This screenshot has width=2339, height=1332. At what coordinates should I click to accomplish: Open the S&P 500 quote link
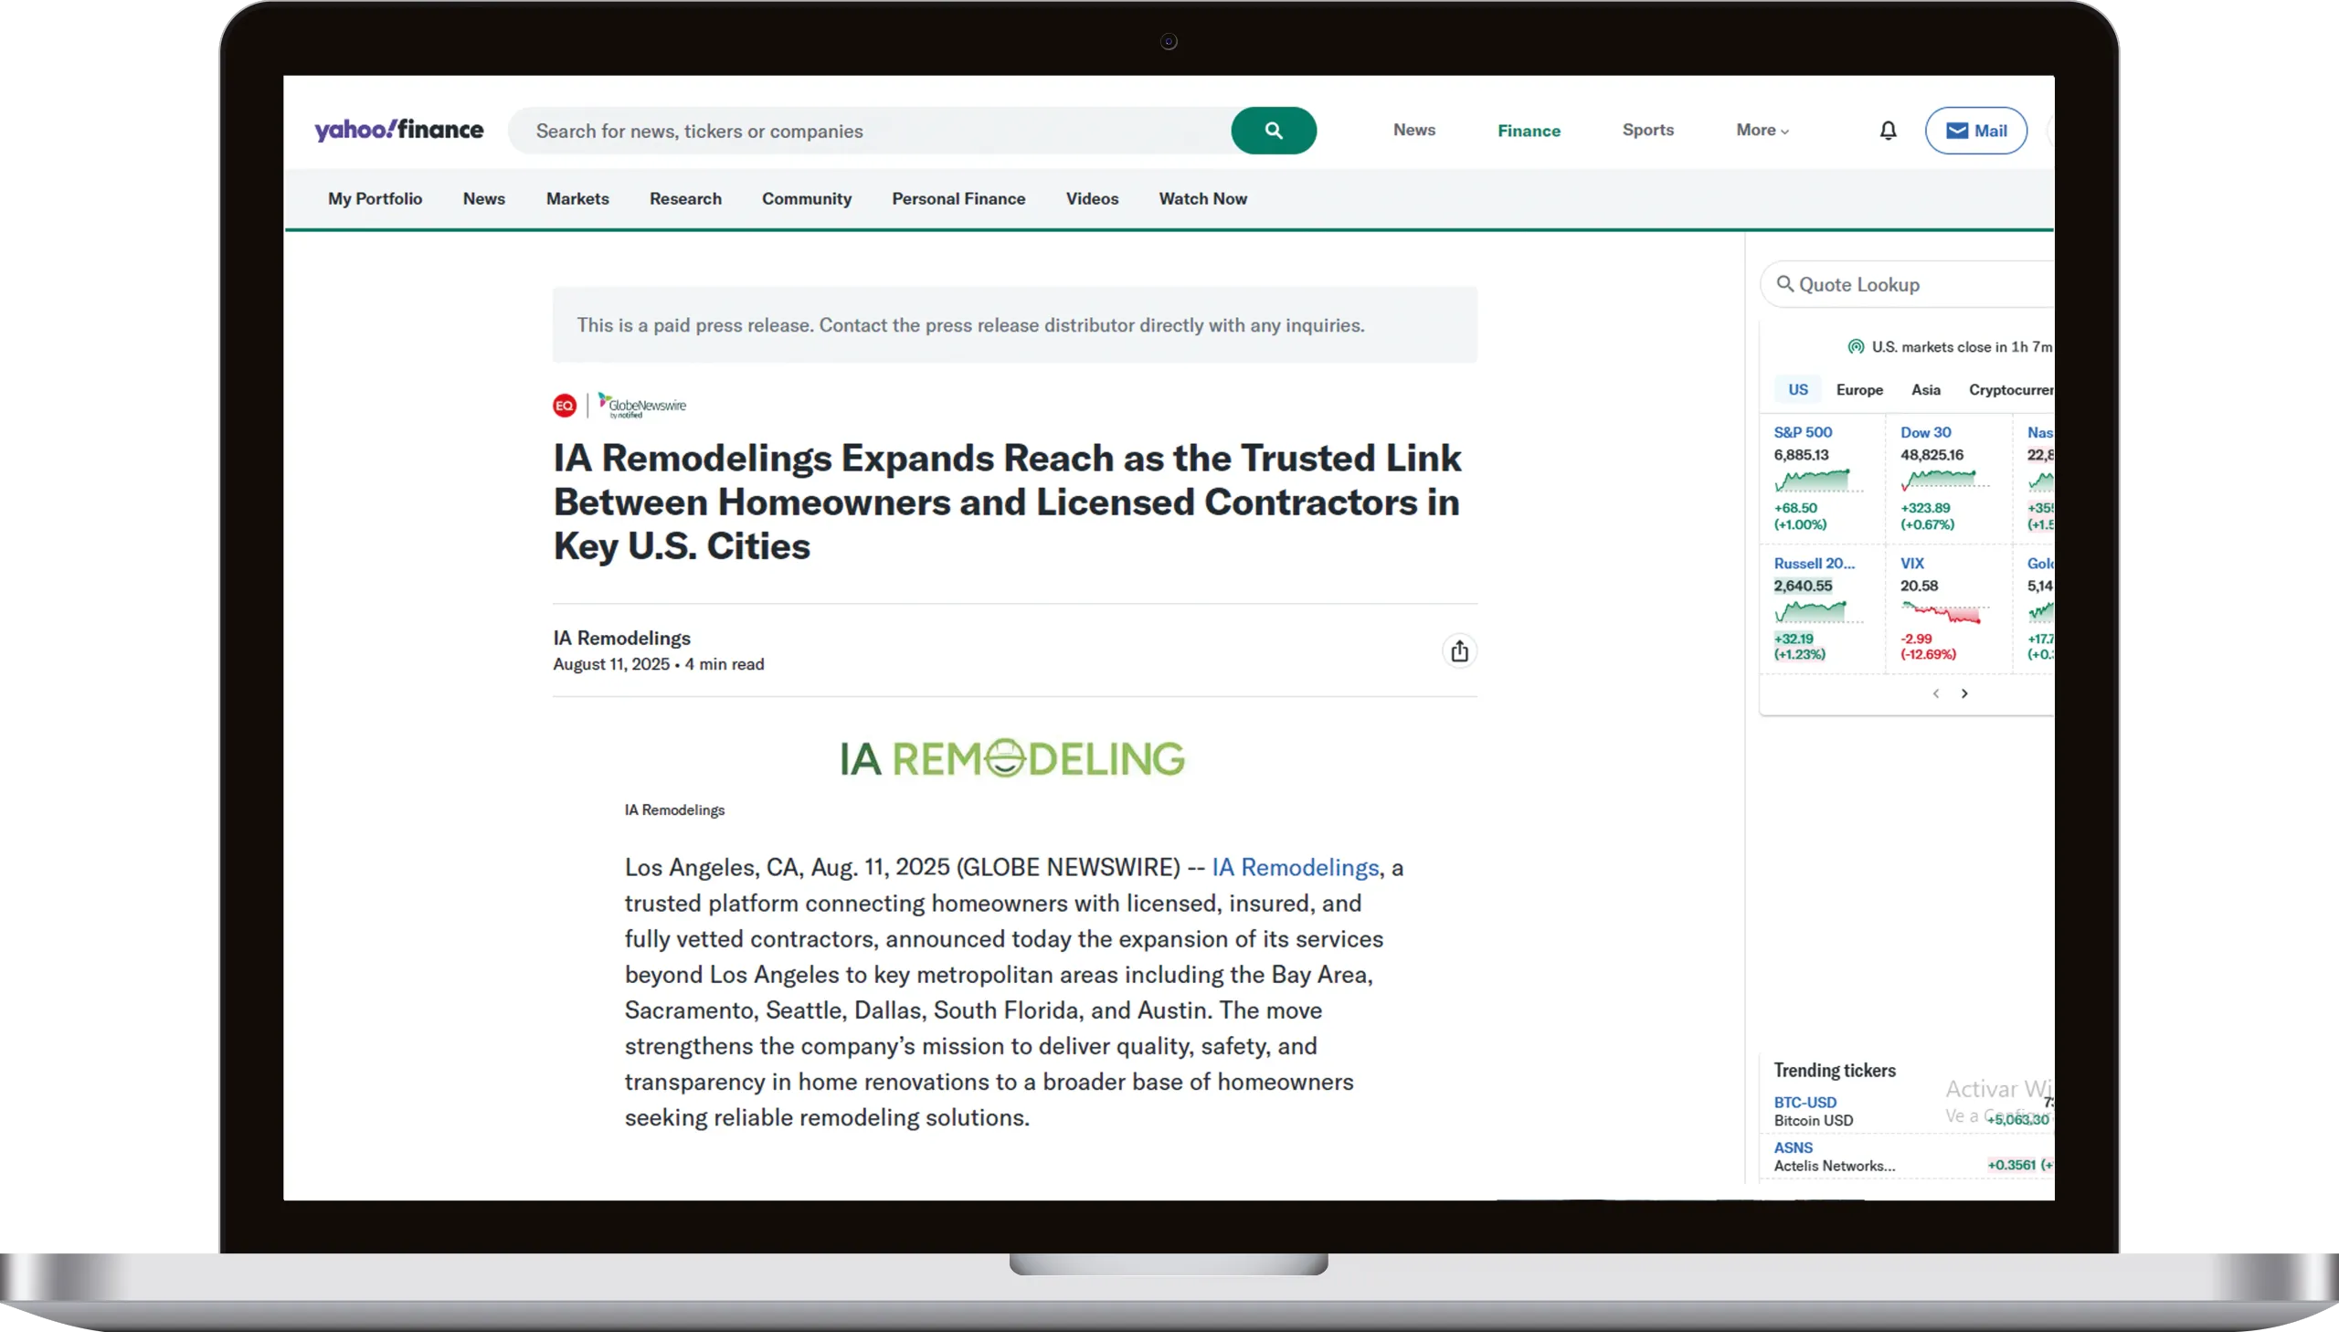(x=1802, y=433)
